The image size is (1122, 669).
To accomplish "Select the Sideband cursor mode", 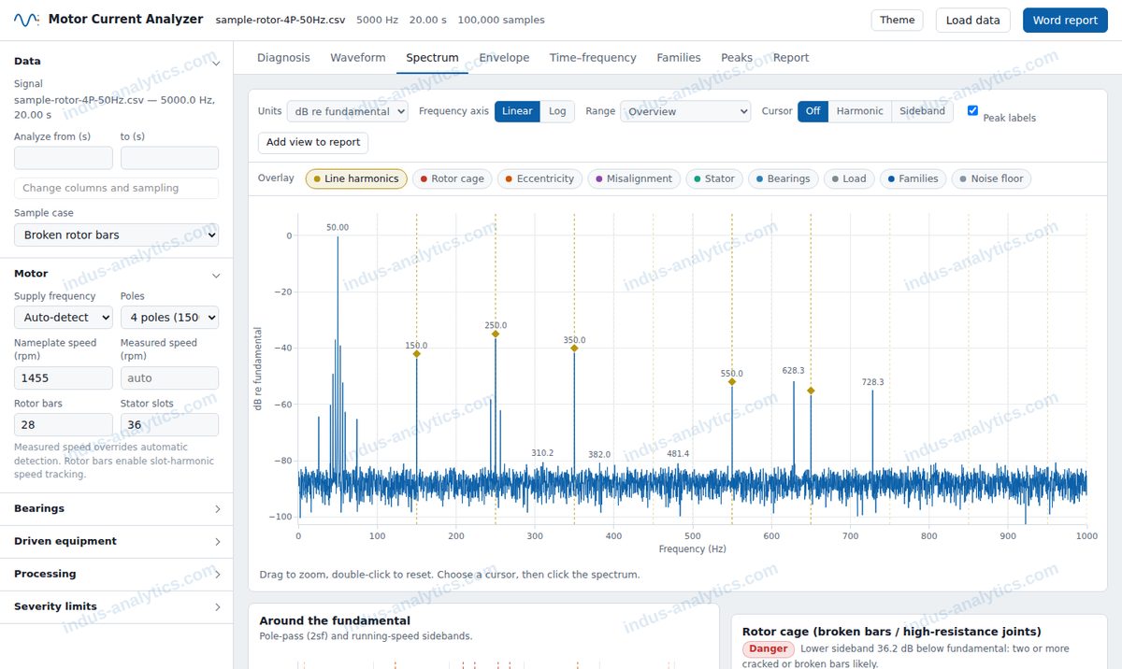I will (x=922, y=111).
